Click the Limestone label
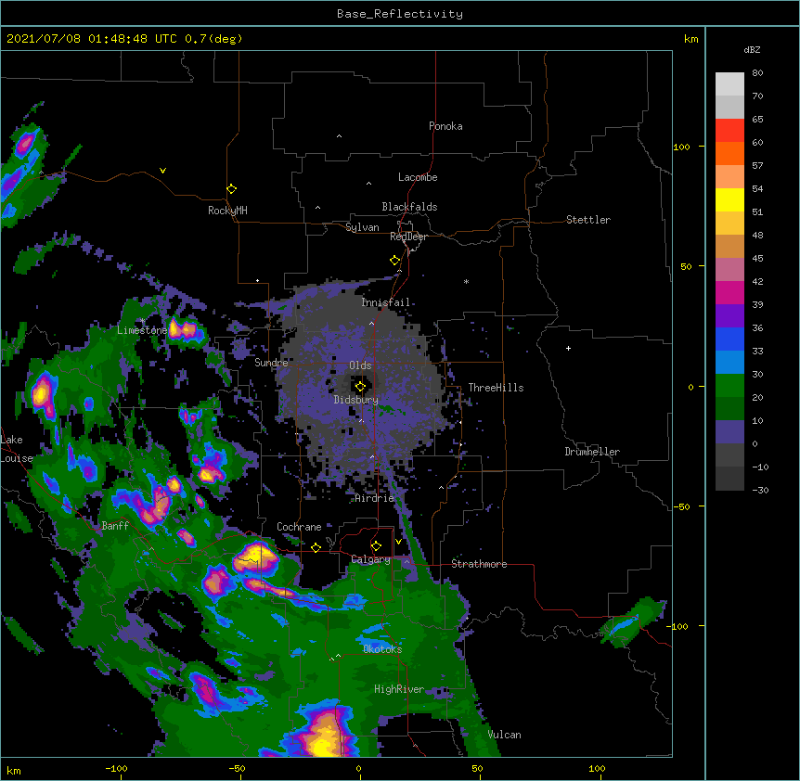This screenshot has height=781, width=800. [x=142, y=330]
